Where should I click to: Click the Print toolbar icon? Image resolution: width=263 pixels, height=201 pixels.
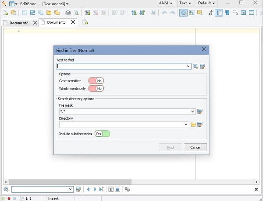(x=68, y=13)
